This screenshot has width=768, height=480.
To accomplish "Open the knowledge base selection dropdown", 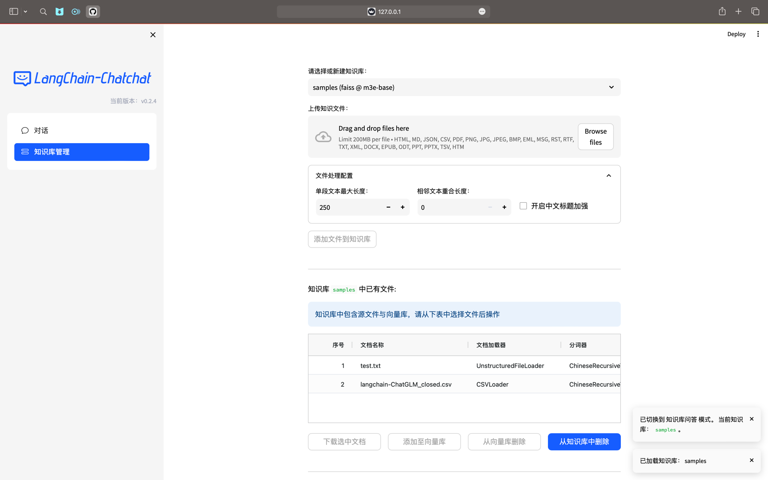I will tap(464, 87).
